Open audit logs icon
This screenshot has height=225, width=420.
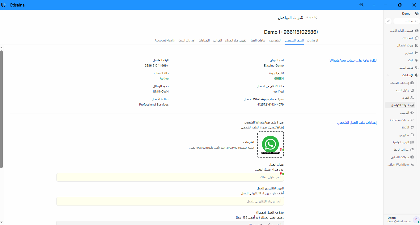[x=412, y=157]
